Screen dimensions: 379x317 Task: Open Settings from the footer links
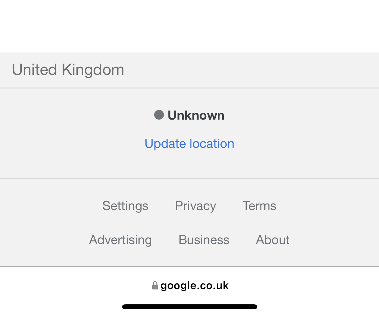click(x=125, y=206)
